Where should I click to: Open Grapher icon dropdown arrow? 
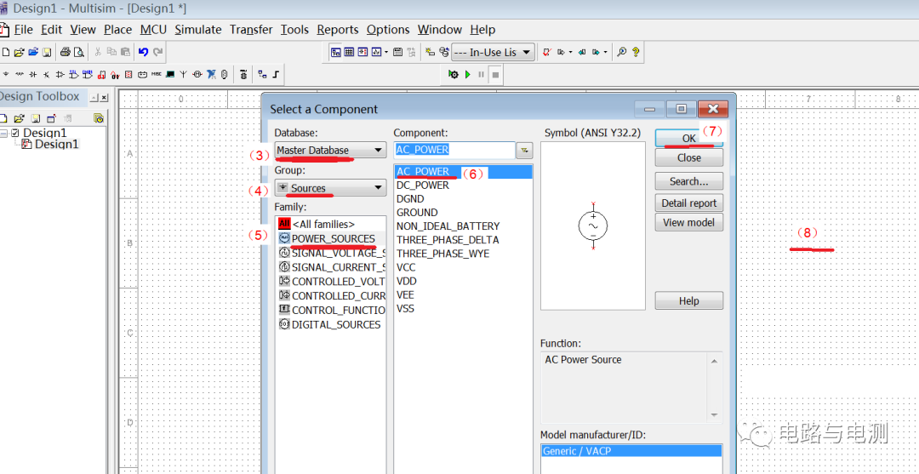pos(386,52)
